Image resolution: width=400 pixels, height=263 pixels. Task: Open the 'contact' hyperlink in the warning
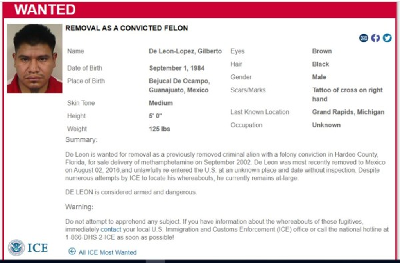(x=111, y=229)
